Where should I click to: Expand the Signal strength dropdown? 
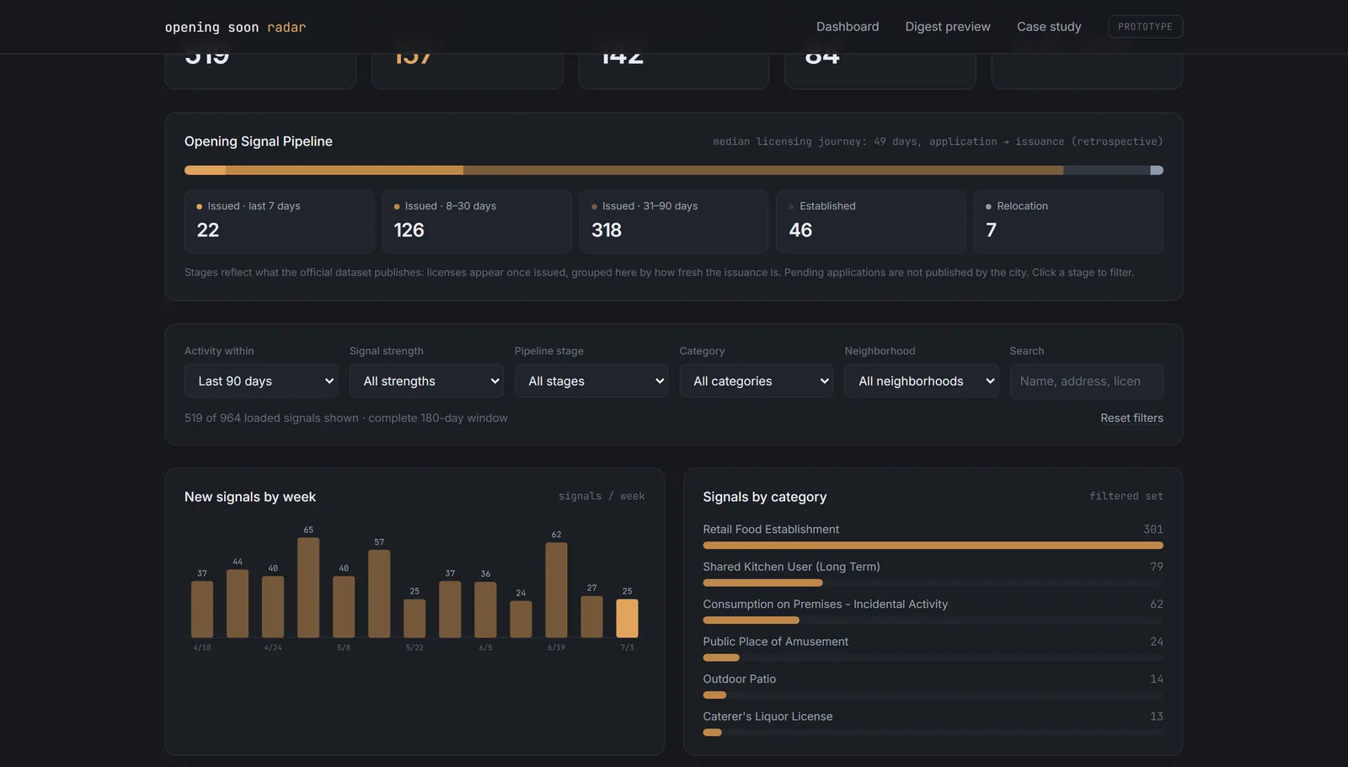[426, 381]
